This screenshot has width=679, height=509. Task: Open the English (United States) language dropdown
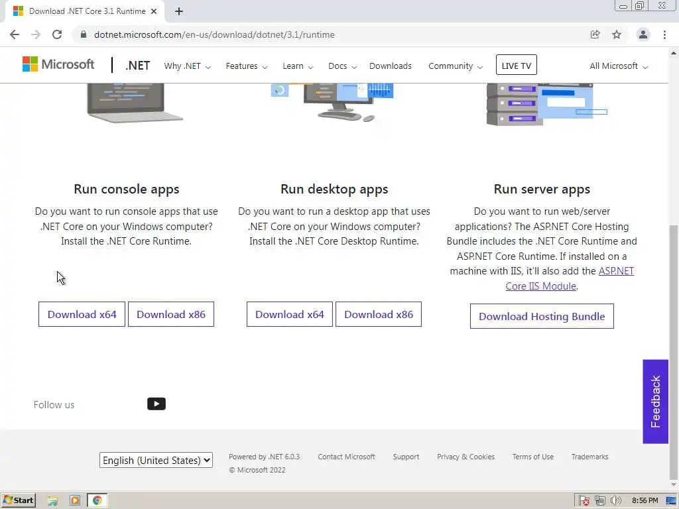(x=156, y=460)
